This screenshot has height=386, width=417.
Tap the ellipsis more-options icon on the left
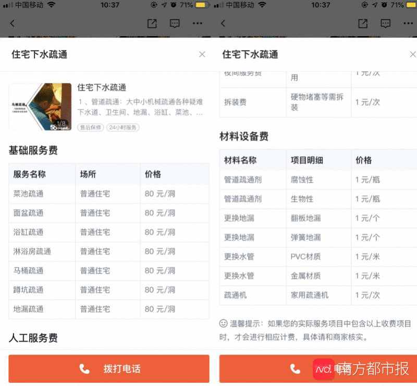coord(198,23)
